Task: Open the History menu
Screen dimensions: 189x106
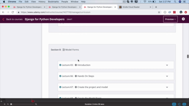Action: coord(42,2)
